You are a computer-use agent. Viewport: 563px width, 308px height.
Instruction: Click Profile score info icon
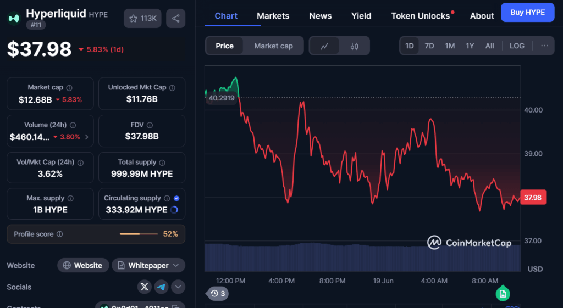coord(59,234)
